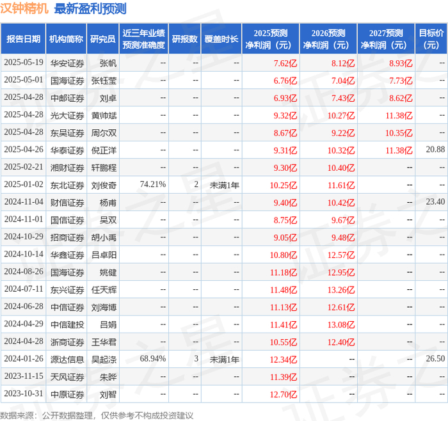Viewport: 448px width, 421px height.
Task: Click 12.70亿 forecast value
Action: [x=284, y=394]
